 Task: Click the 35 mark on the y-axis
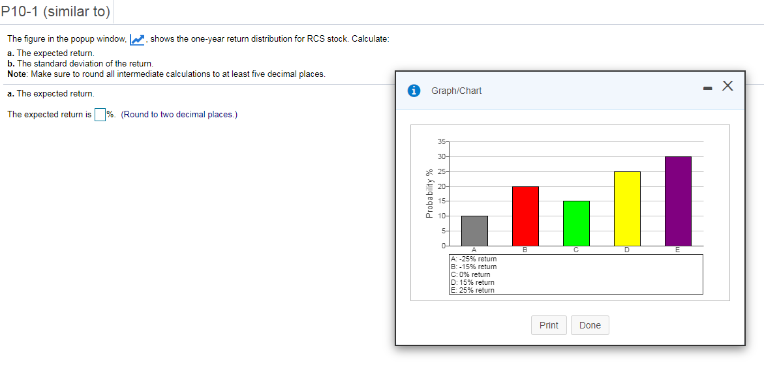pyautogui.click(x=442, y=141)
